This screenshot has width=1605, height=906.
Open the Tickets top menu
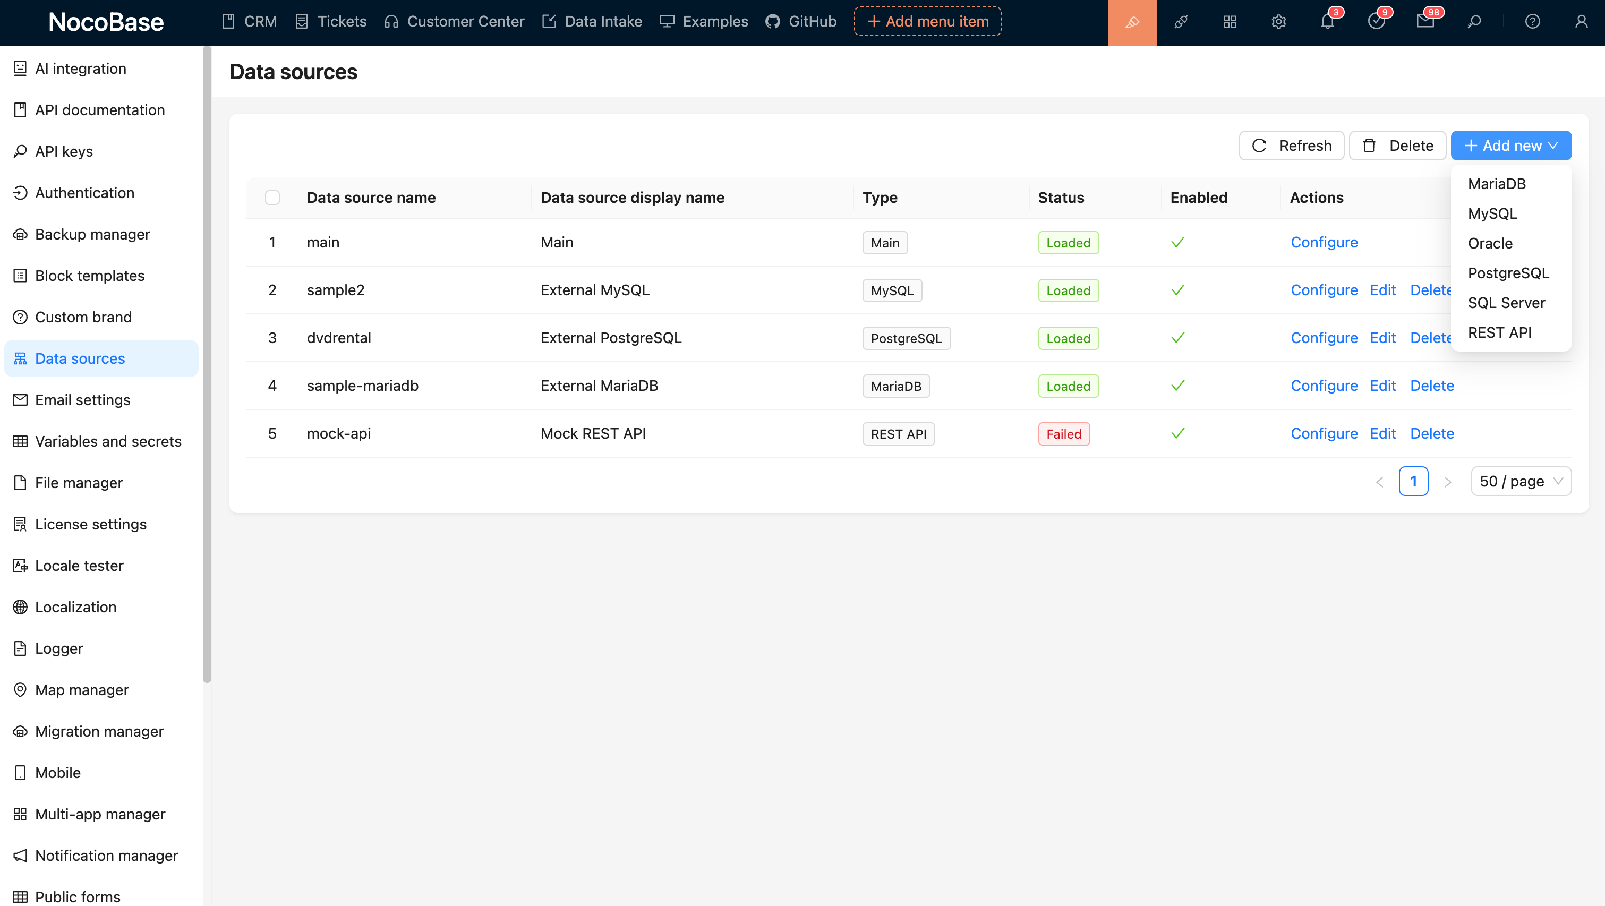pos(331,22)
